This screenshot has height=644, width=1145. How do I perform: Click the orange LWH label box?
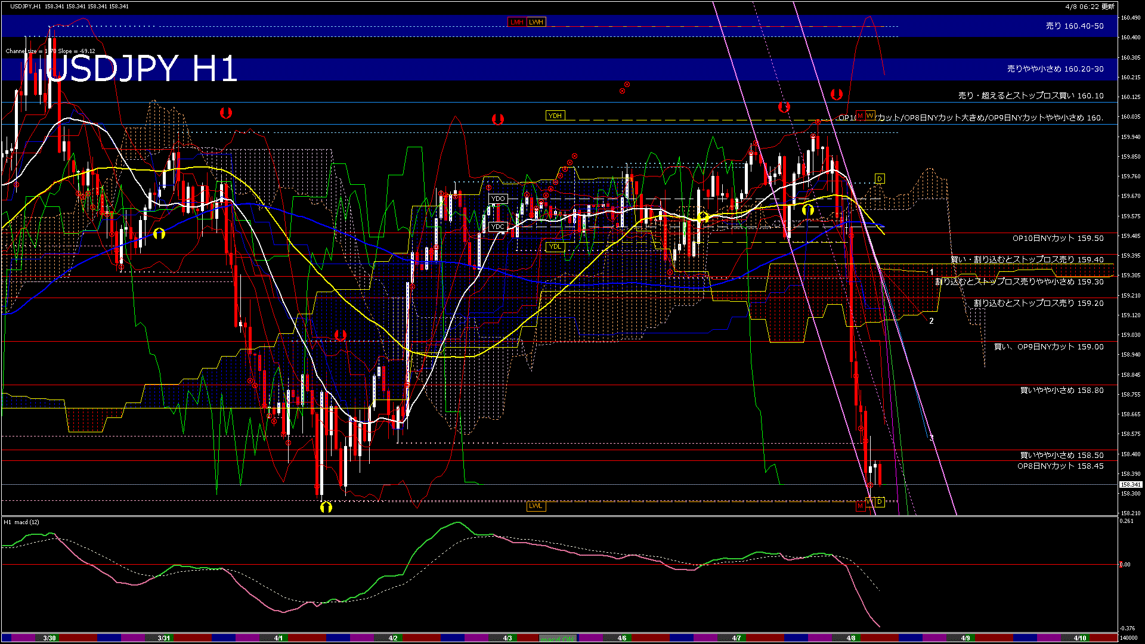coord(536,22)
